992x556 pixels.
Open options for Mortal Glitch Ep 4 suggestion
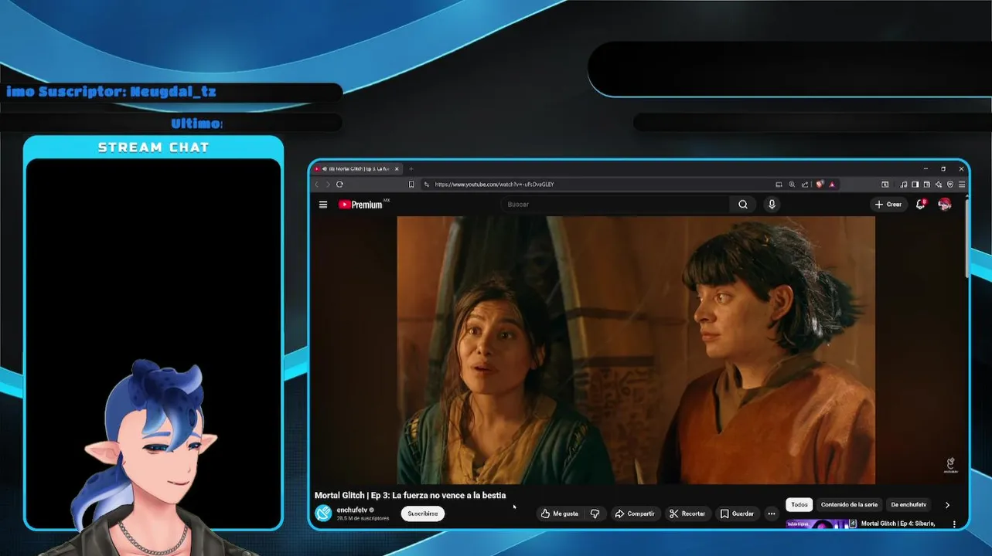954,524
